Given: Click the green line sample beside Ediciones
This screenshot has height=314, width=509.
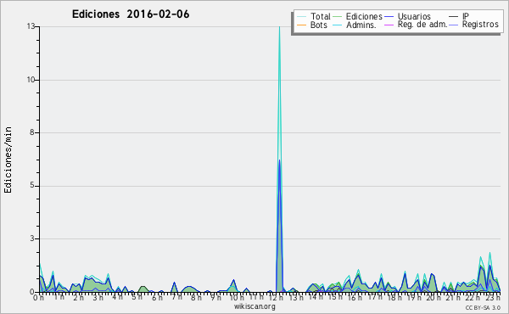Looking at the screenshot, I should pos(338,17).
